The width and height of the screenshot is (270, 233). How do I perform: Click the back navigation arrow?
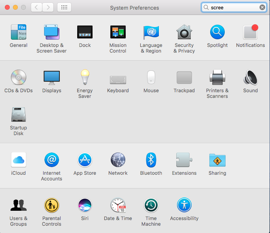tap(36, 7)
